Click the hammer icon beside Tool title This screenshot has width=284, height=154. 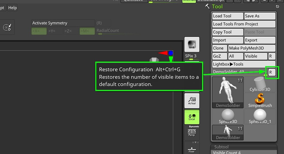click(x=207, y=6)
